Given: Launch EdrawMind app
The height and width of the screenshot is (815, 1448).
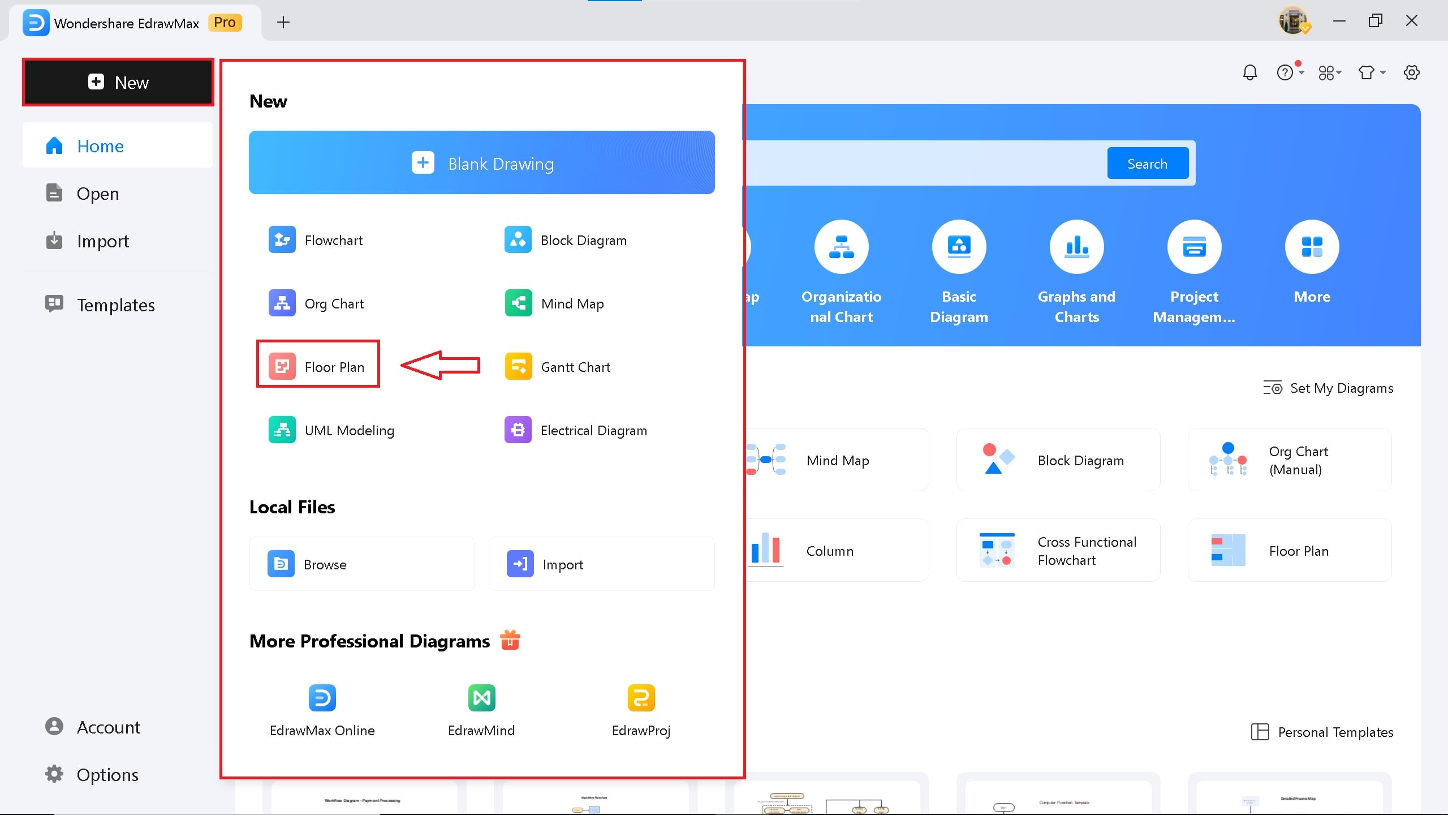Looking at the screenshot, I should point(482,711).
